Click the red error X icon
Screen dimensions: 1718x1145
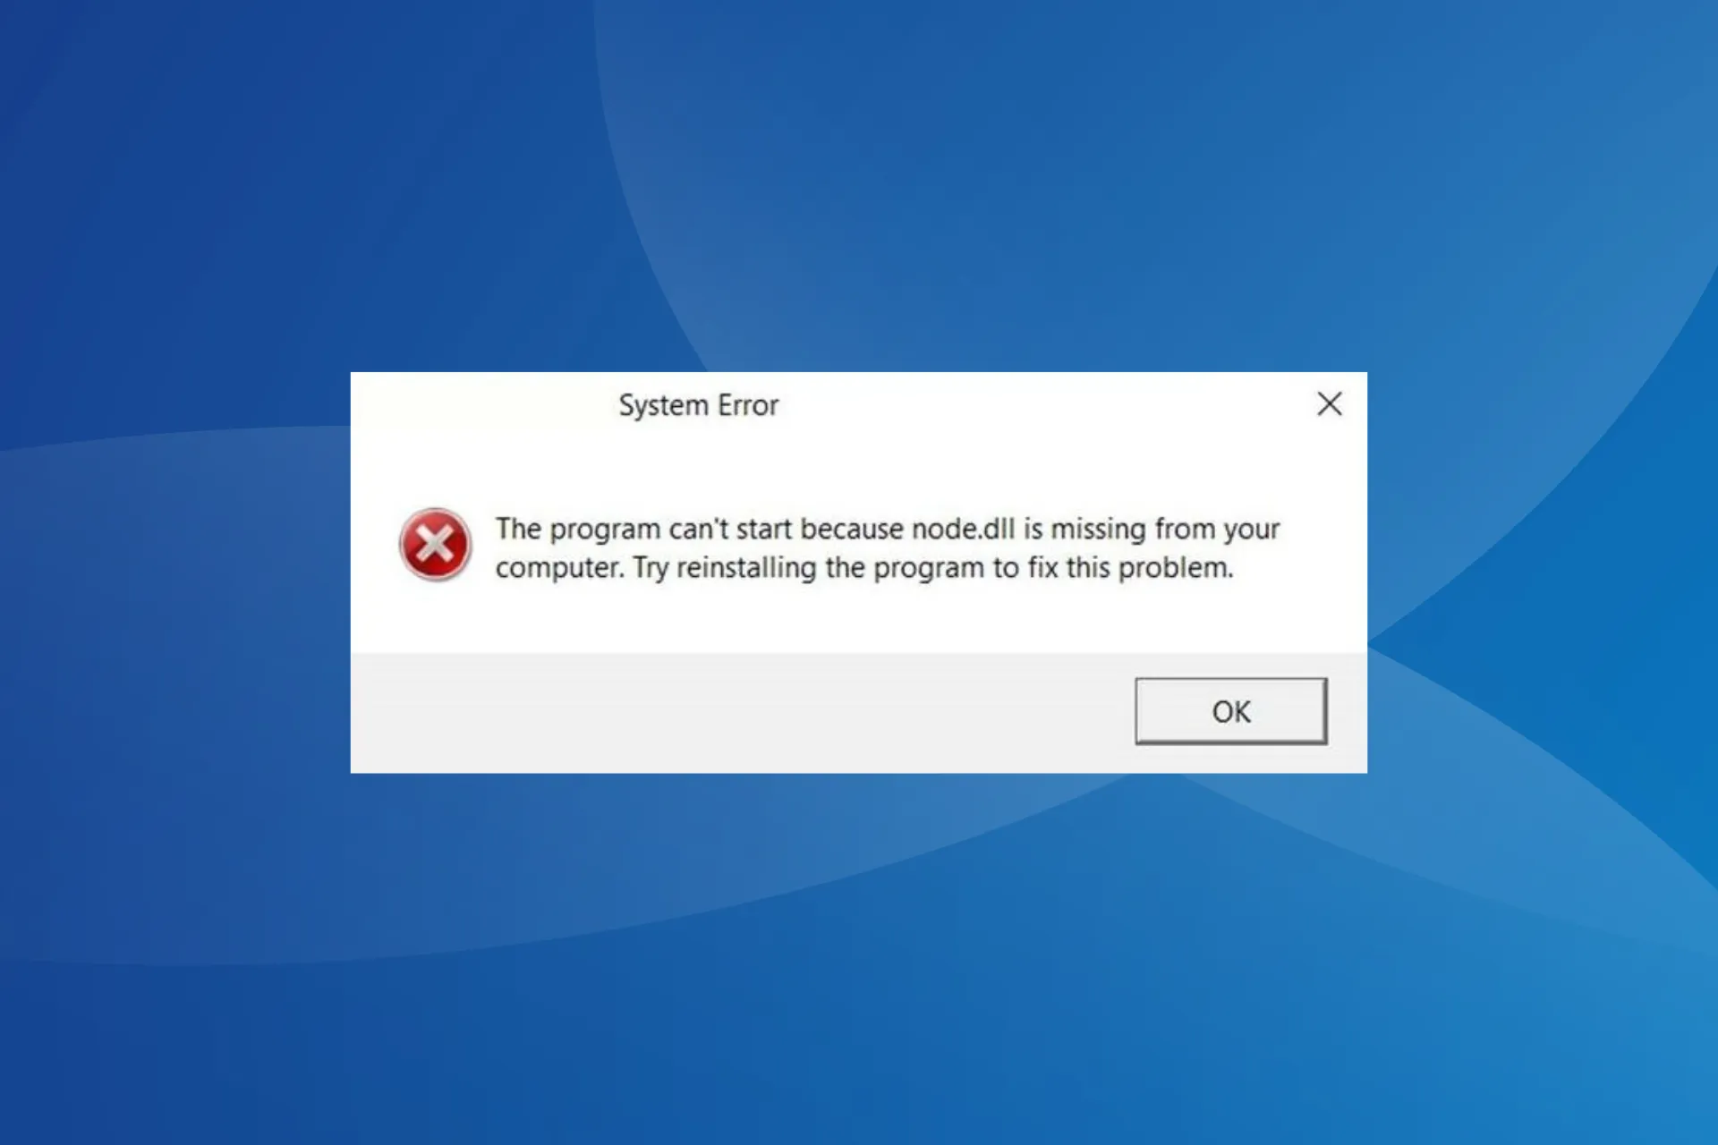(x=435, y=545)
